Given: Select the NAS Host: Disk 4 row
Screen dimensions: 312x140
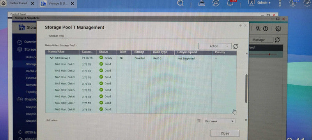Looking at the screenshot, I should point(141,84).
